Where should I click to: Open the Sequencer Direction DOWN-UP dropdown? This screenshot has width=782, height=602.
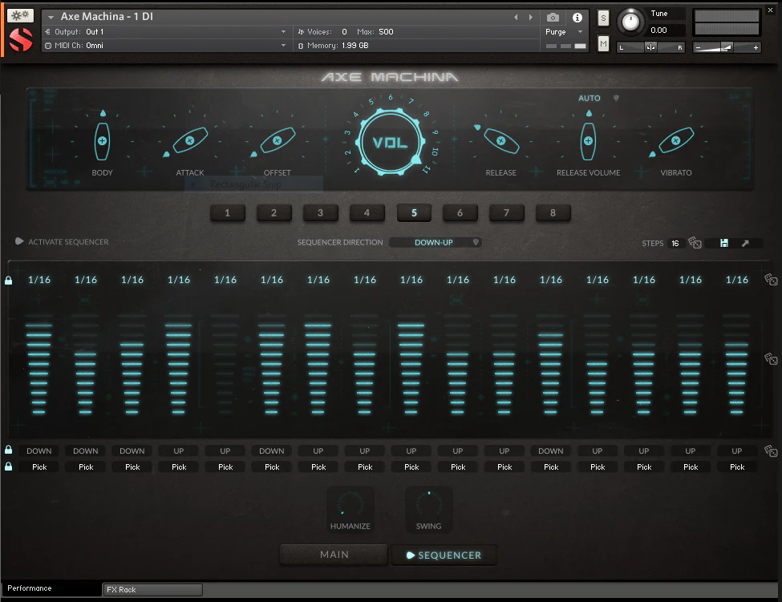436,242
